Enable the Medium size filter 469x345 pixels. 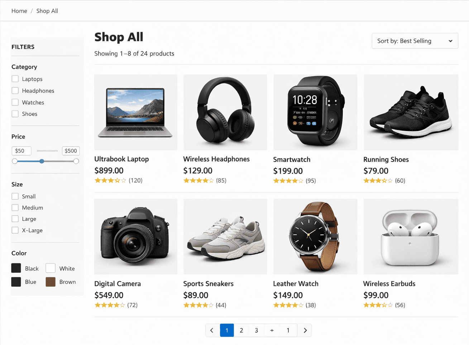[x=15, y=208]
